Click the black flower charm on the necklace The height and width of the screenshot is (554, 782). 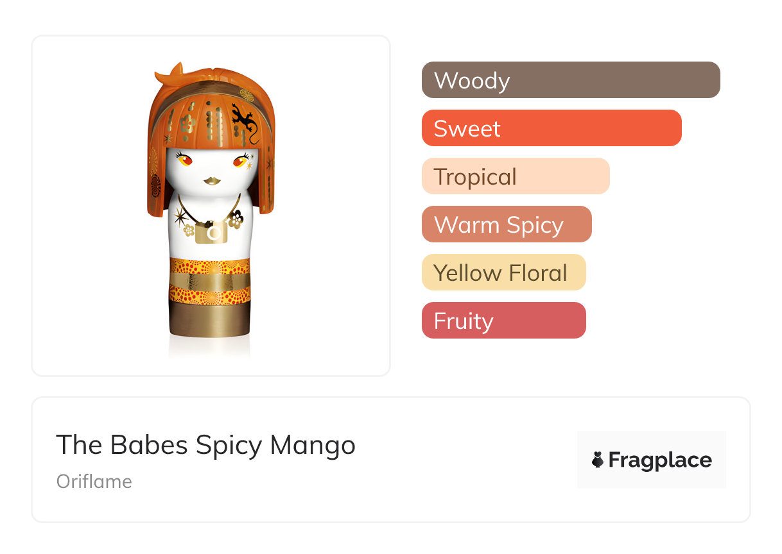237,219
